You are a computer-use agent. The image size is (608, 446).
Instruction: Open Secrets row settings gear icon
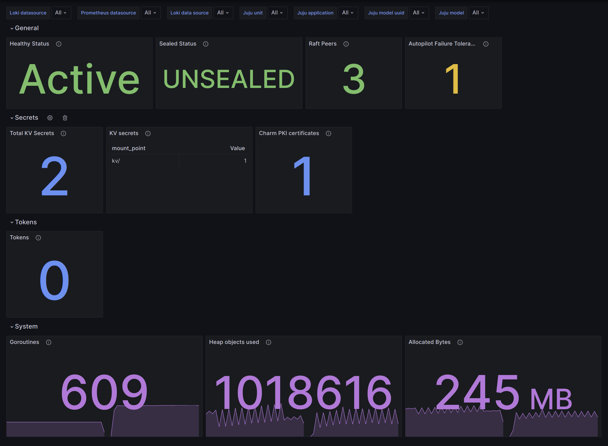[50, 118]
